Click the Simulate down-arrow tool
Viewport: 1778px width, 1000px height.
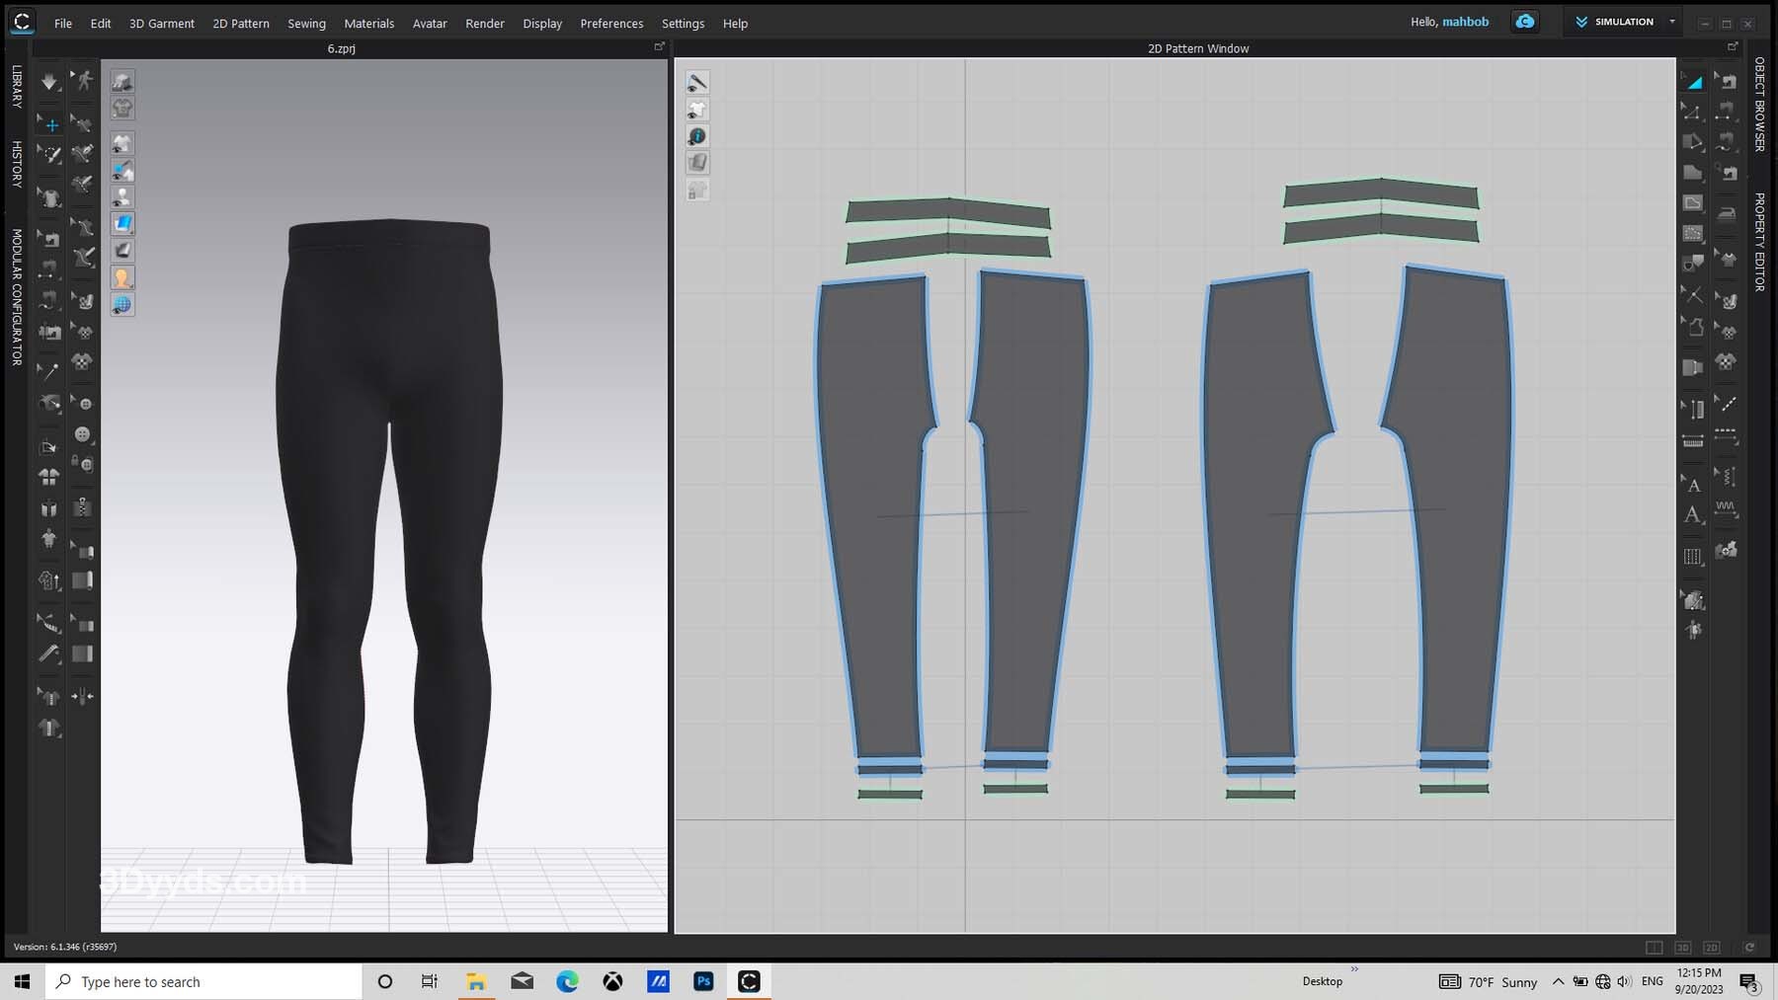(x=48, y=82)
